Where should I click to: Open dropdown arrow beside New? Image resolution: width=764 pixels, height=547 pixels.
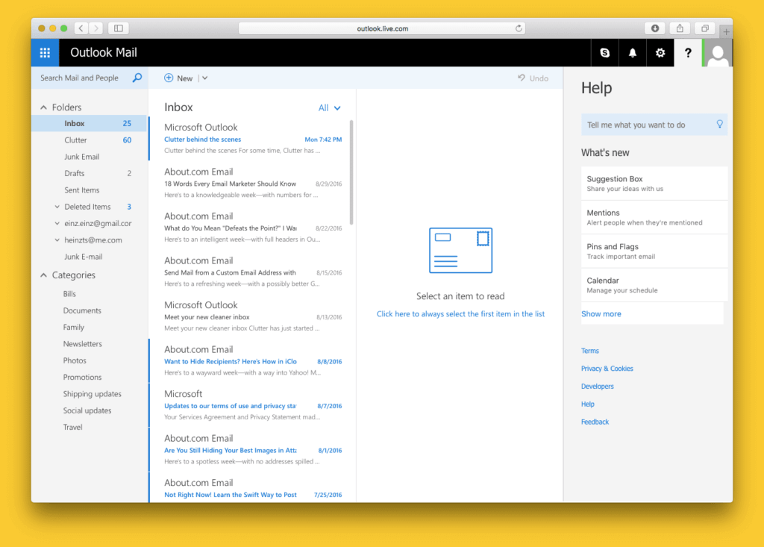click(x=205, y=78)
